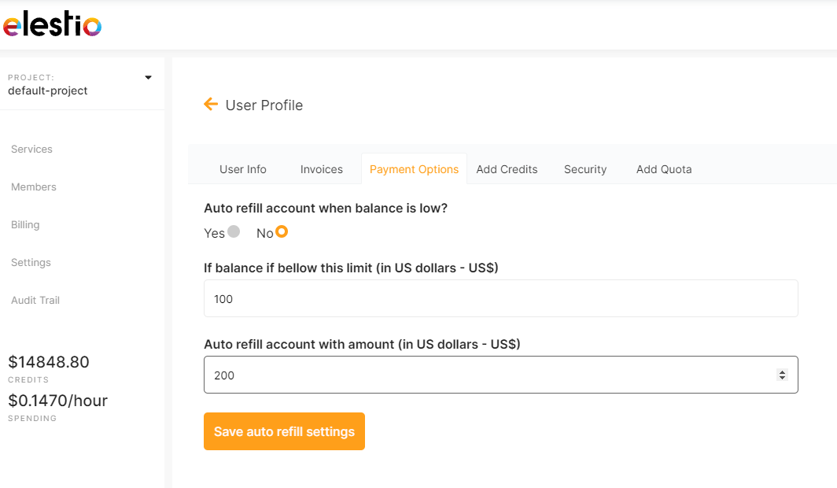837x488 pixels.
Task: Select Yes for auto refill
Action: pos(233,232)
